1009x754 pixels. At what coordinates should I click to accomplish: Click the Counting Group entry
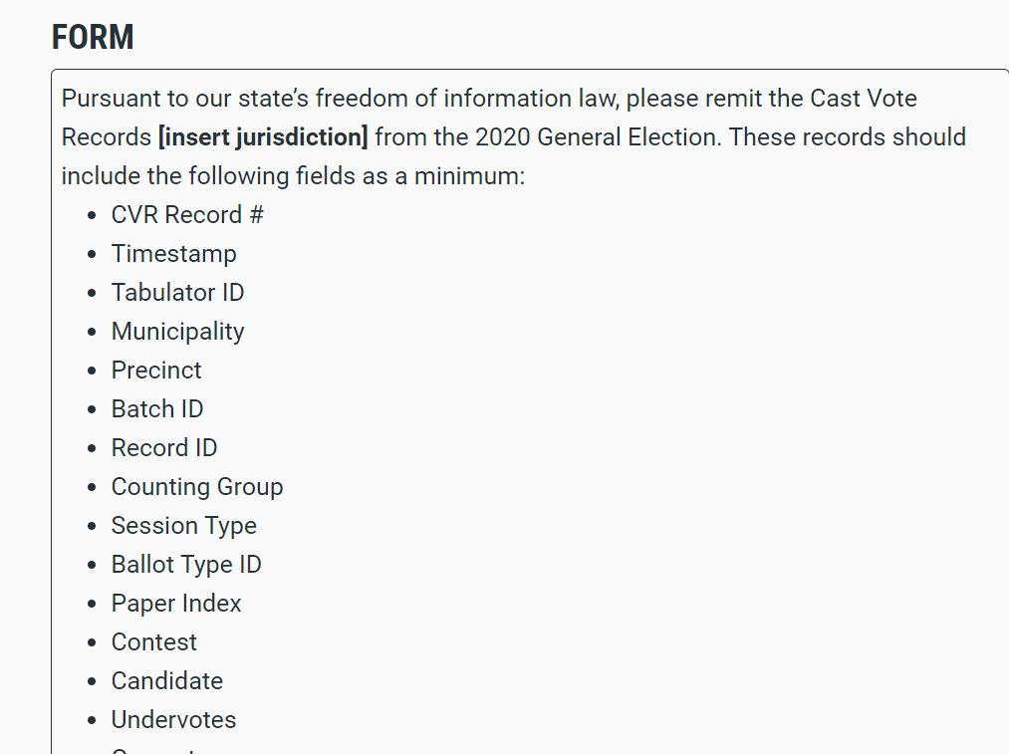(197, 487)
